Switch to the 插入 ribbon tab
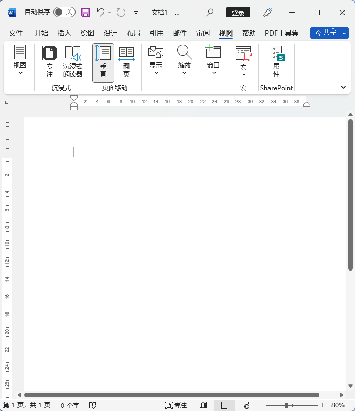 (x=64, y=33)
